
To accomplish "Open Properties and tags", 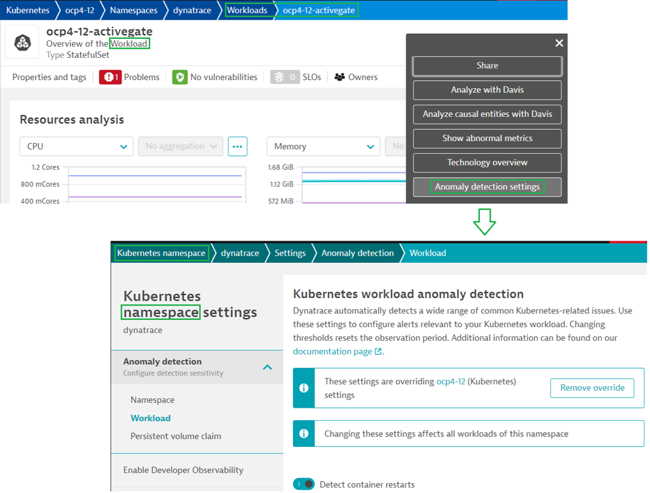I will pyautogui.click(x=49, y=77).
